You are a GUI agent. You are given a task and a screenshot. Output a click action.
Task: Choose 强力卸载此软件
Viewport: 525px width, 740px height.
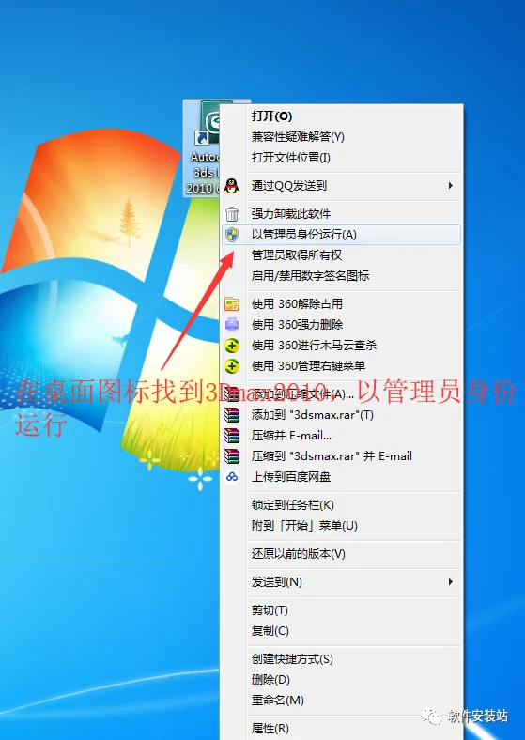pos(341,214)
